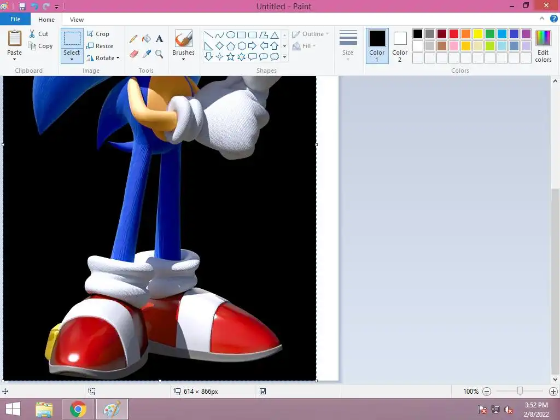This screenshot has width=560, height=420.
Task: Expand the Rotate dropdown
Action: coord(118,58)
